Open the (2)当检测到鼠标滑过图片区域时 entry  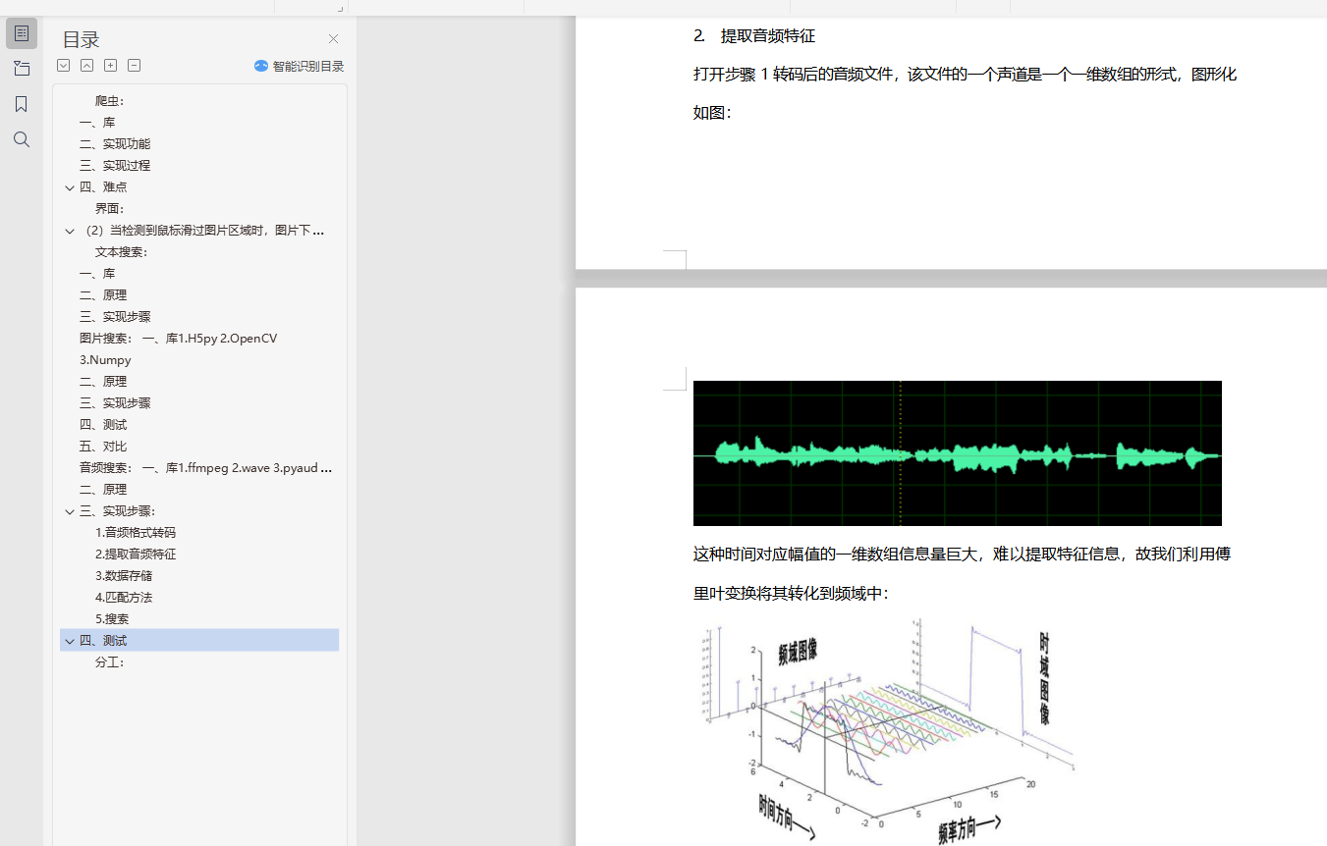[x=202, y=231]
